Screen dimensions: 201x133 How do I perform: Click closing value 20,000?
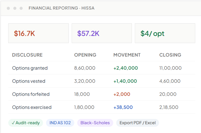(x=168, y=94)
